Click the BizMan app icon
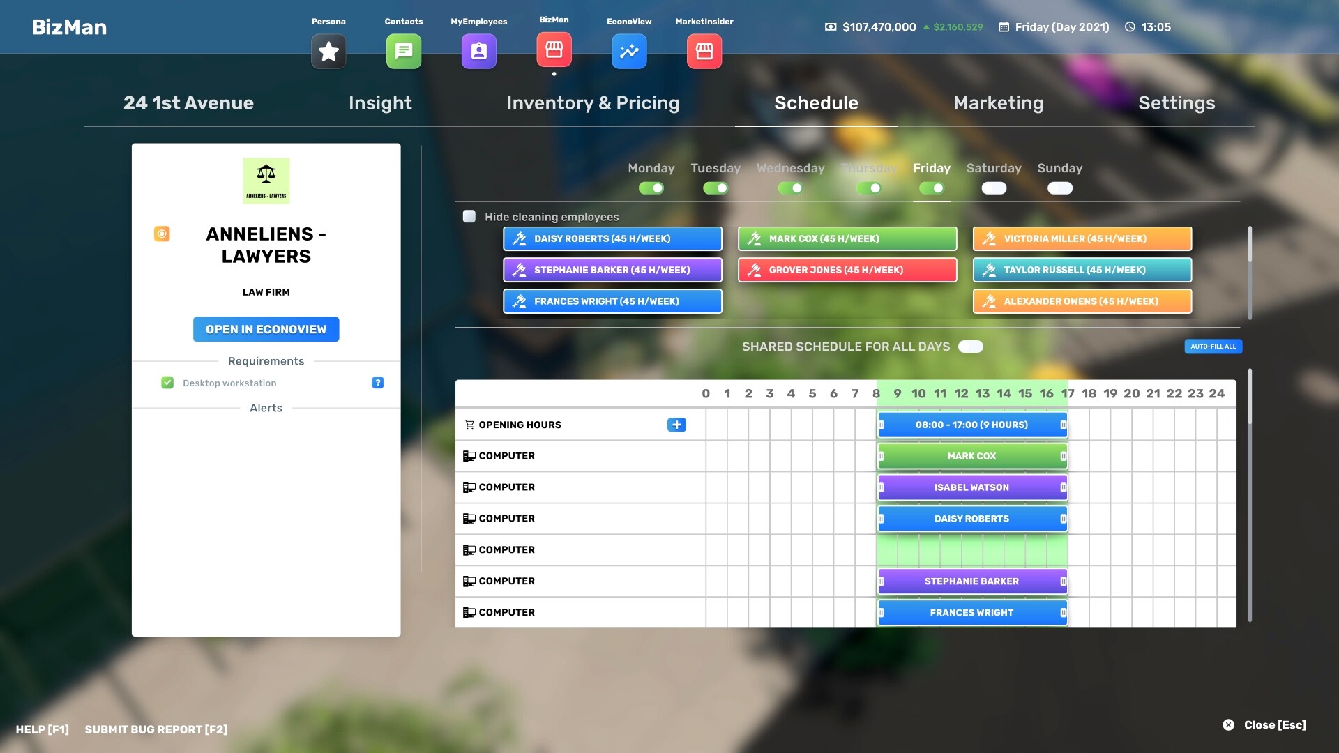This screenshot has height=753, width=1339. pos(554,51)
